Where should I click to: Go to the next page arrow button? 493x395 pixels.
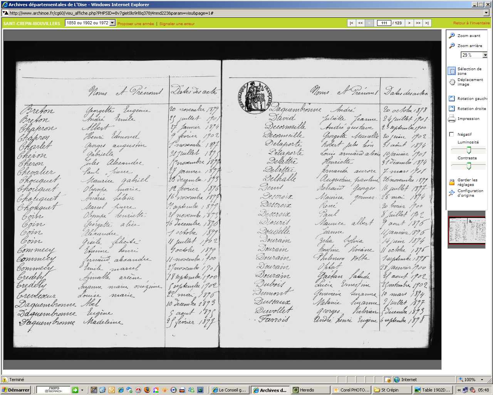[x=409, y=23]
